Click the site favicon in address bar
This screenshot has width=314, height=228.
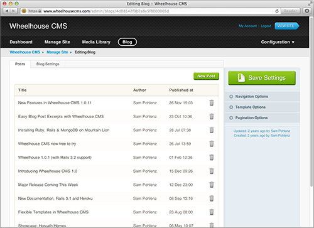coord(24,11)
